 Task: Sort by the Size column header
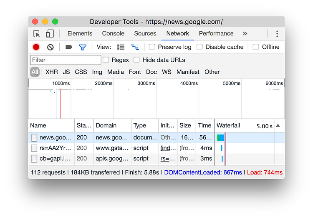click(187, 125)
